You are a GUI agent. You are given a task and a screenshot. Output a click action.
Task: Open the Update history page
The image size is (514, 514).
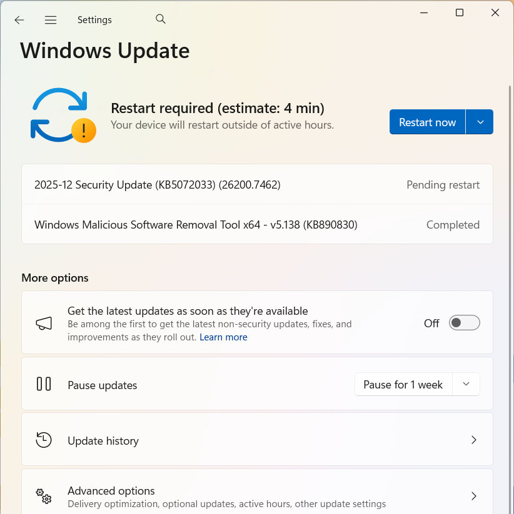pos(103,441)
